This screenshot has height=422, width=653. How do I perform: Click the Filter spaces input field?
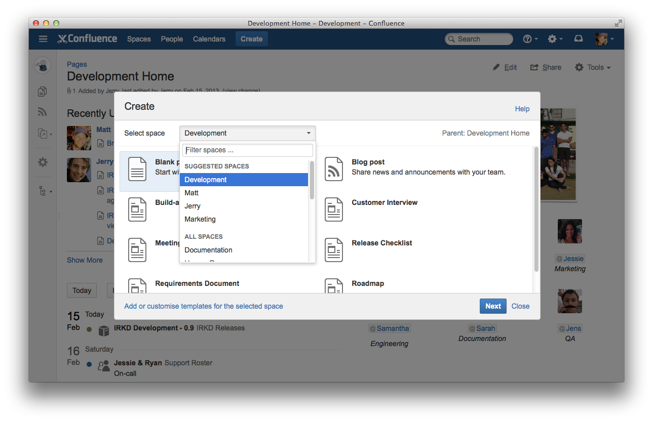coord(248,150)
